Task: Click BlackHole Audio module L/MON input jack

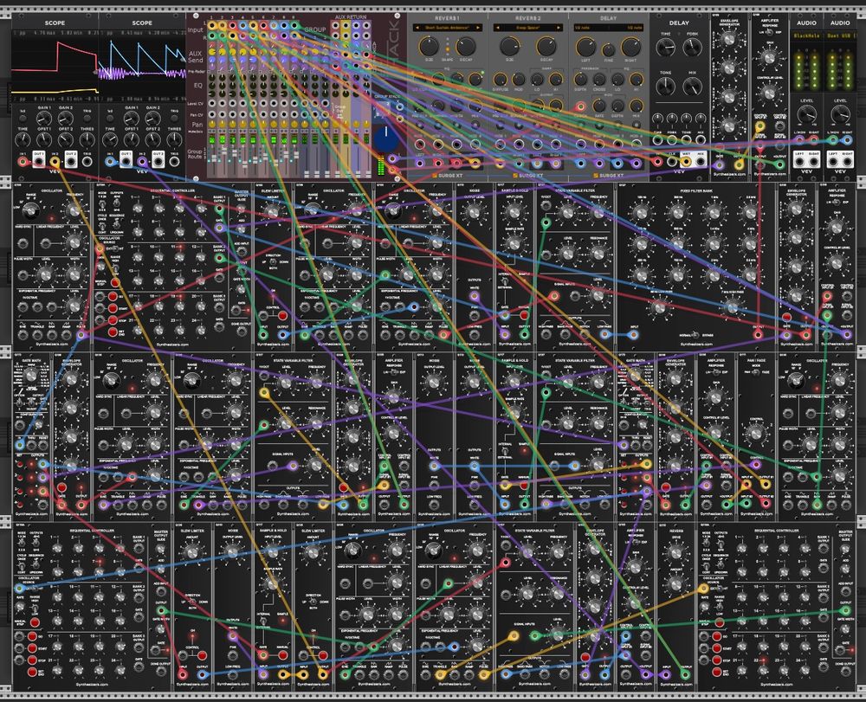Action: (799, 140)
